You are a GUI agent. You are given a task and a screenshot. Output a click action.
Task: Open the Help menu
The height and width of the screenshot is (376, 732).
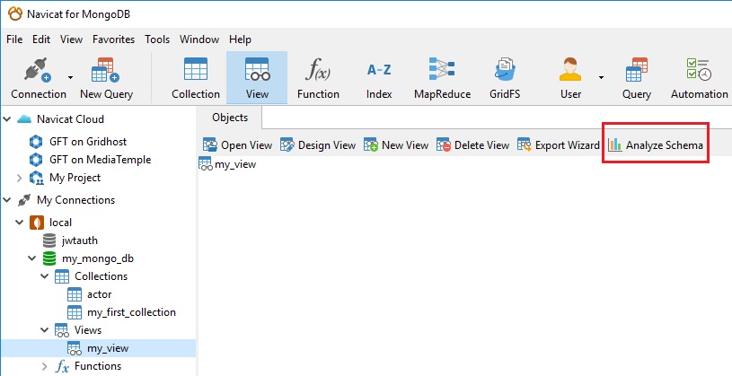tap(240, 39)
